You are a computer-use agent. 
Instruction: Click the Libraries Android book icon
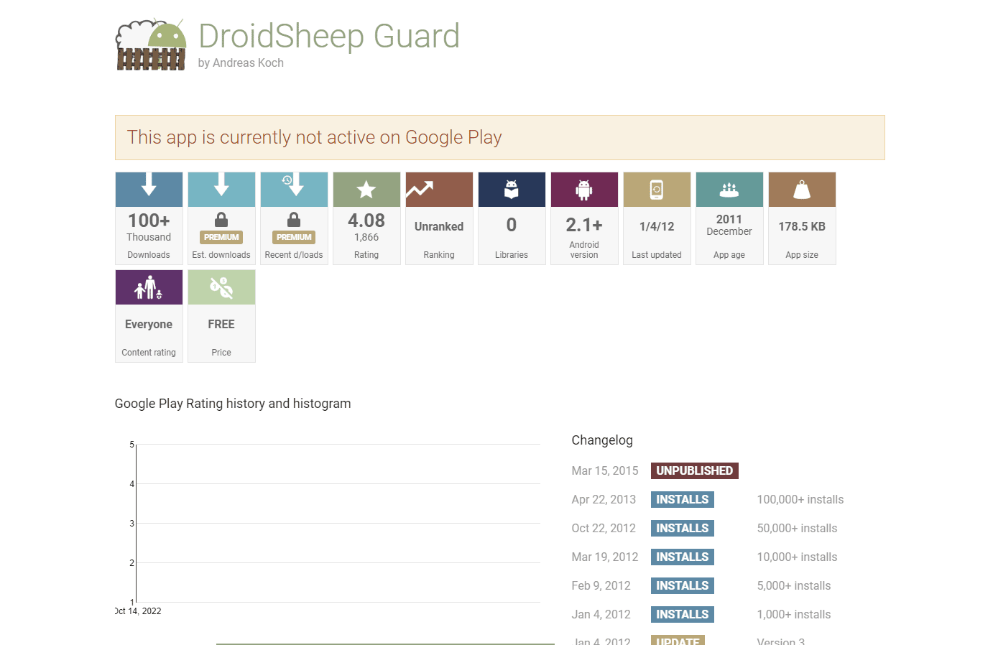512,190
